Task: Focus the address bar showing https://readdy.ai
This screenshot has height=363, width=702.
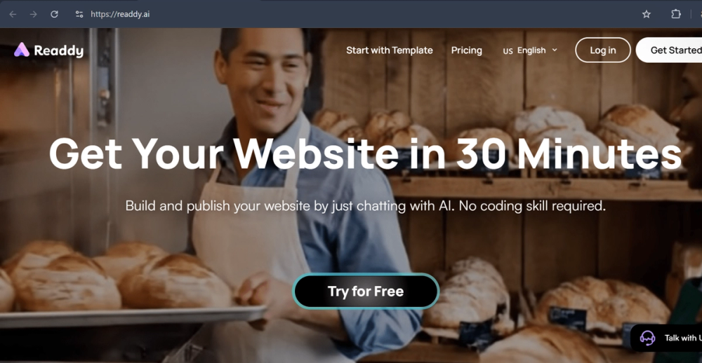Action: click(120, 14)
